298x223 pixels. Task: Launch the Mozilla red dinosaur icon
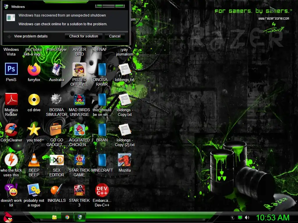[x=125, y=160]
